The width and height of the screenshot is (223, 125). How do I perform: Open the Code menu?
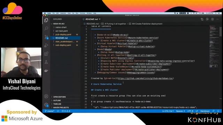point(49,13)
